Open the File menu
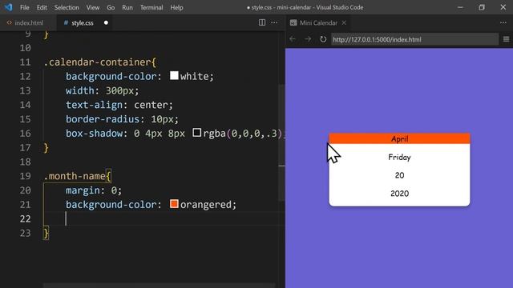 (x=25, y=7)
